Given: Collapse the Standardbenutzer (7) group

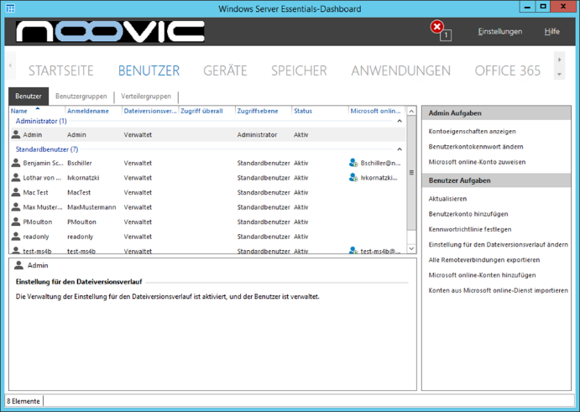Looking at the screenshot, I should tap(400, 149).
